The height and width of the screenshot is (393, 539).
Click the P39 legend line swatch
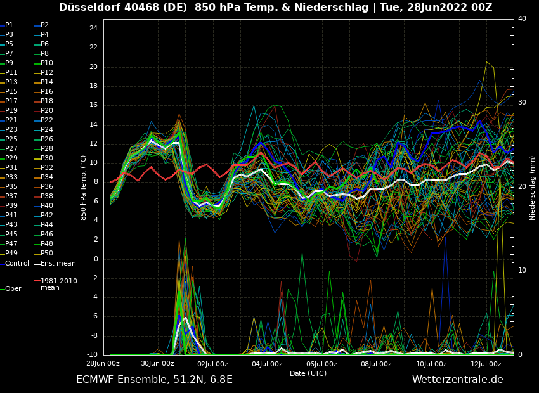click(2, 206)
